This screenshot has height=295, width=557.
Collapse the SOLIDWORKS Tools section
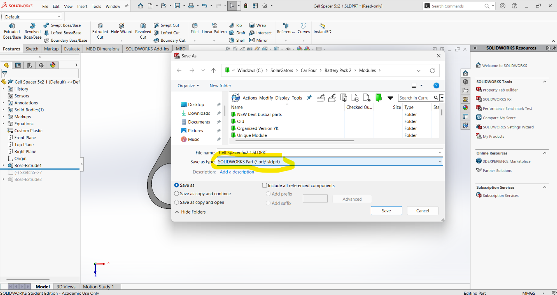[x=545, y=82]
